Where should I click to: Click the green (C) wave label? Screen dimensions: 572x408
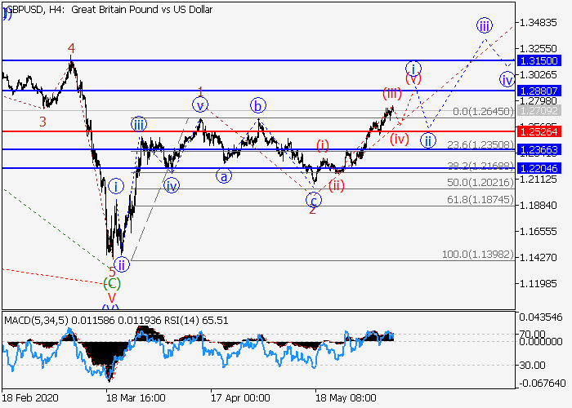click(112, 284)
